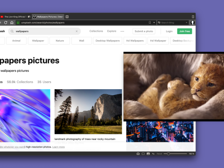The image size is (224, 168).
Task: Select the Desktop Backgrounds chip
Action: [183, 41]
